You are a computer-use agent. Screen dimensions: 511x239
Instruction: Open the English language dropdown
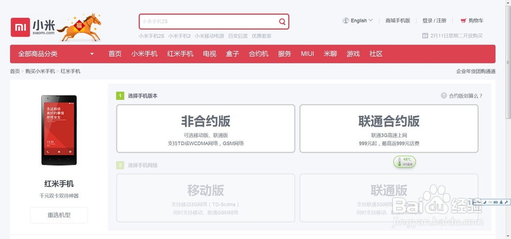tap(362, 20)
